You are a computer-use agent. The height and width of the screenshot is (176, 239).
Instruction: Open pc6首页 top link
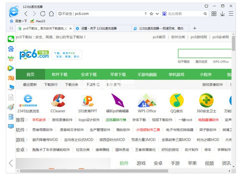[x=159, y=37]
